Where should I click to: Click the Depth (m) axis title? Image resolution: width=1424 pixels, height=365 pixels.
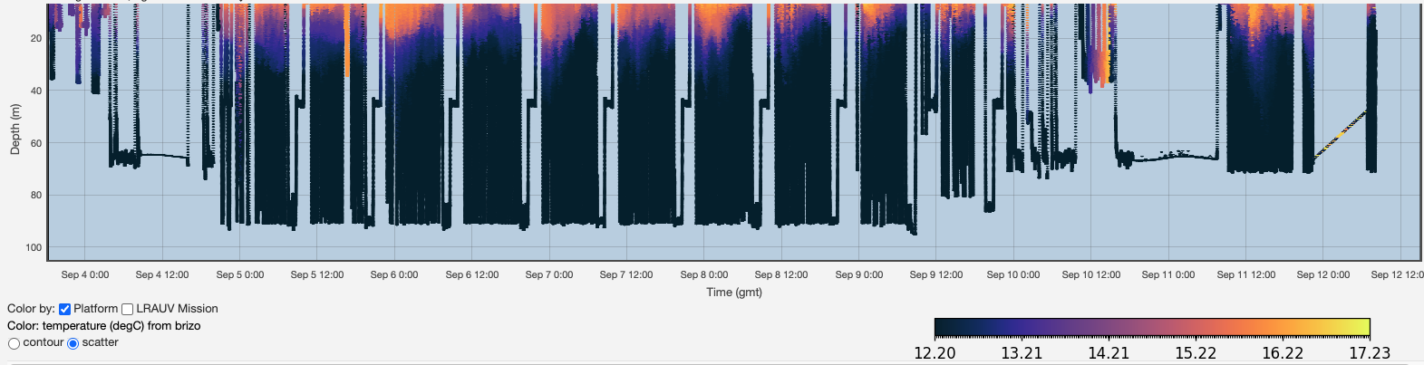point(15,129)
